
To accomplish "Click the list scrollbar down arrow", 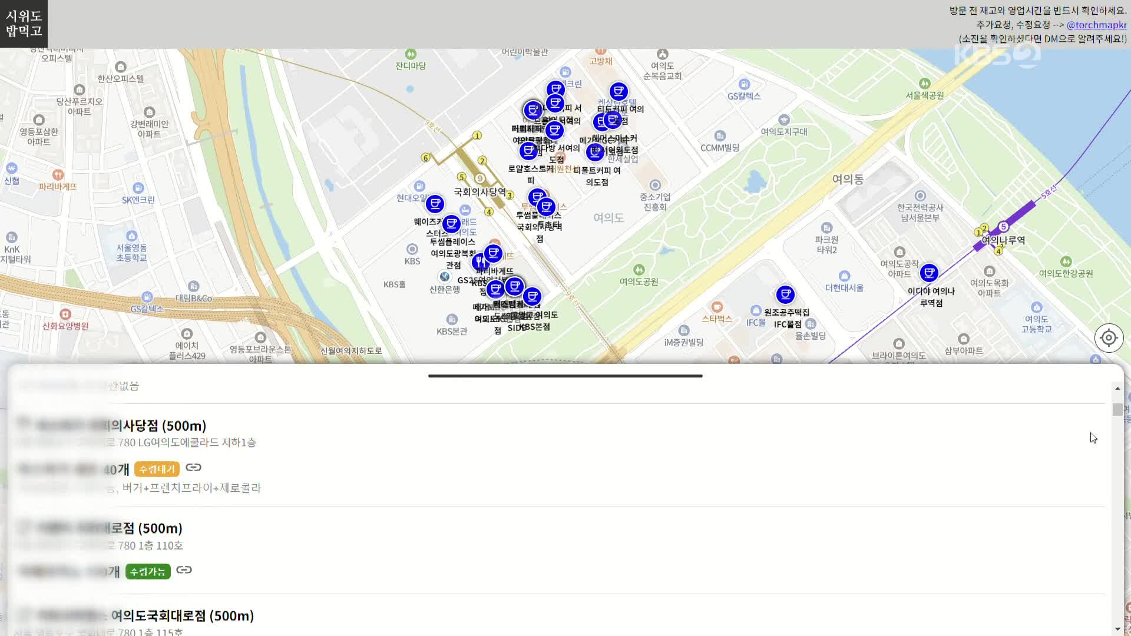I will click(x=1117, y=629).
